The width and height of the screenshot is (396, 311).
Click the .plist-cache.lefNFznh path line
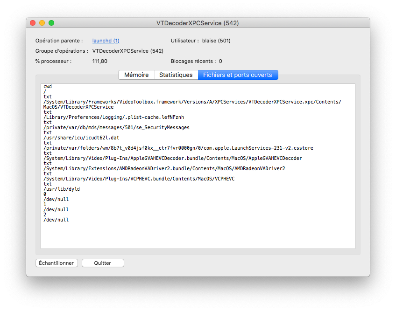pyautogui.click(x=113, y=117)
